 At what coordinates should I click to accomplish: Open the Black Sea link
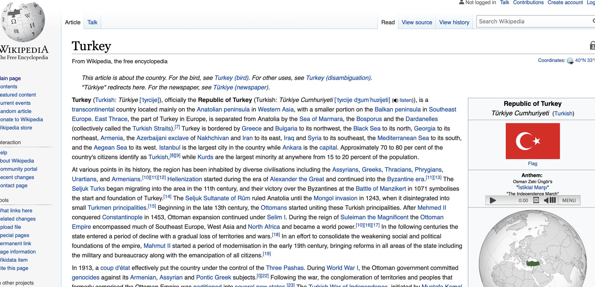pos(367,129)
